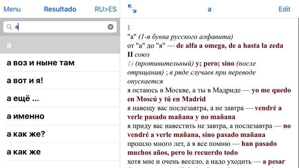Switch the RU>ES language direction
Viewport: 299px width, 168px height.
click(106, 9)
